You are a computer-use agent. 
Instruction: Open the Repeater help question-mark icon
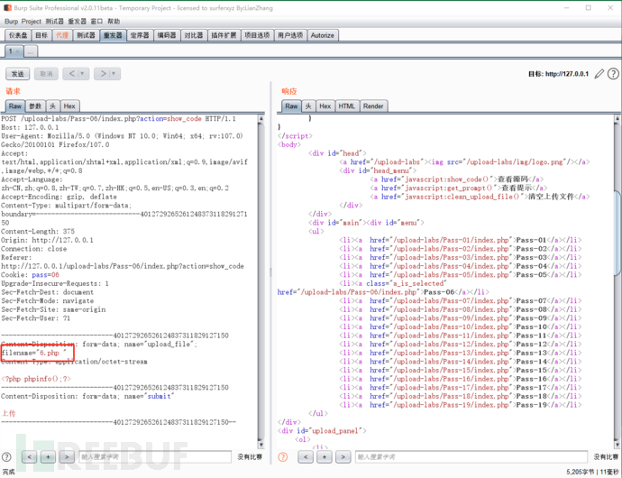point(612,73)
